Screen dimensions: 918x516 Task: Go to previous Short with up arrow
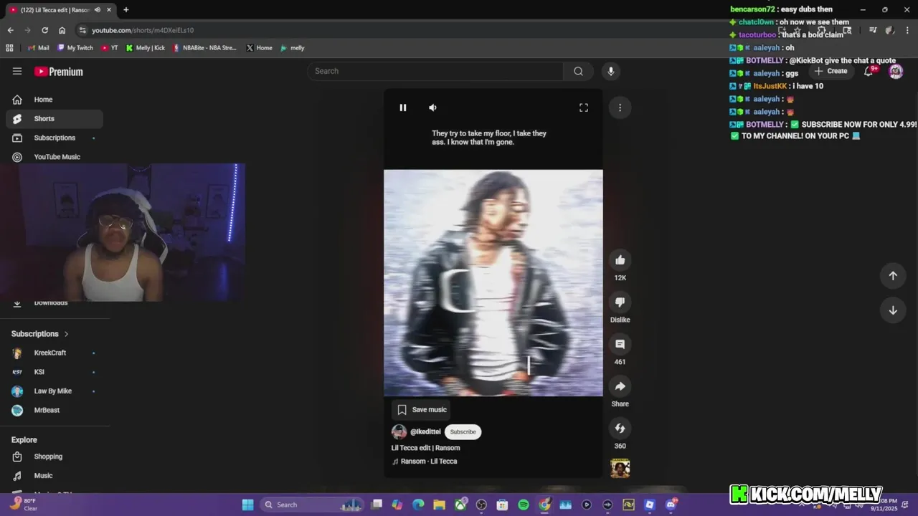coord(893,276)
